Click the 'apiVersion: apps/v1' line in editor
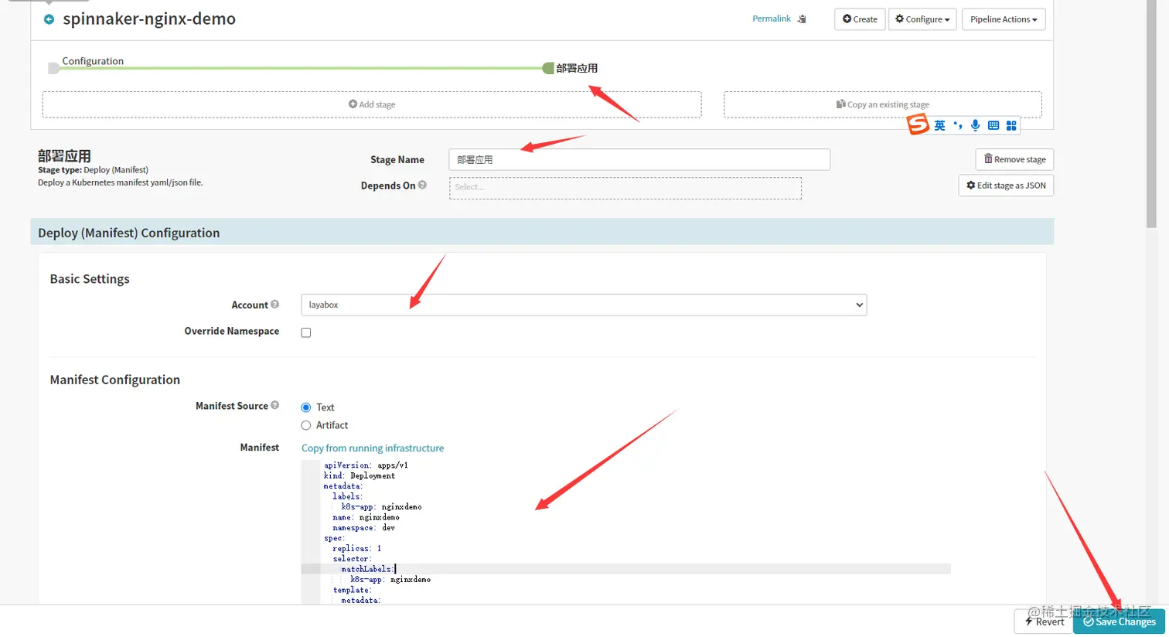 pos(366,465)
